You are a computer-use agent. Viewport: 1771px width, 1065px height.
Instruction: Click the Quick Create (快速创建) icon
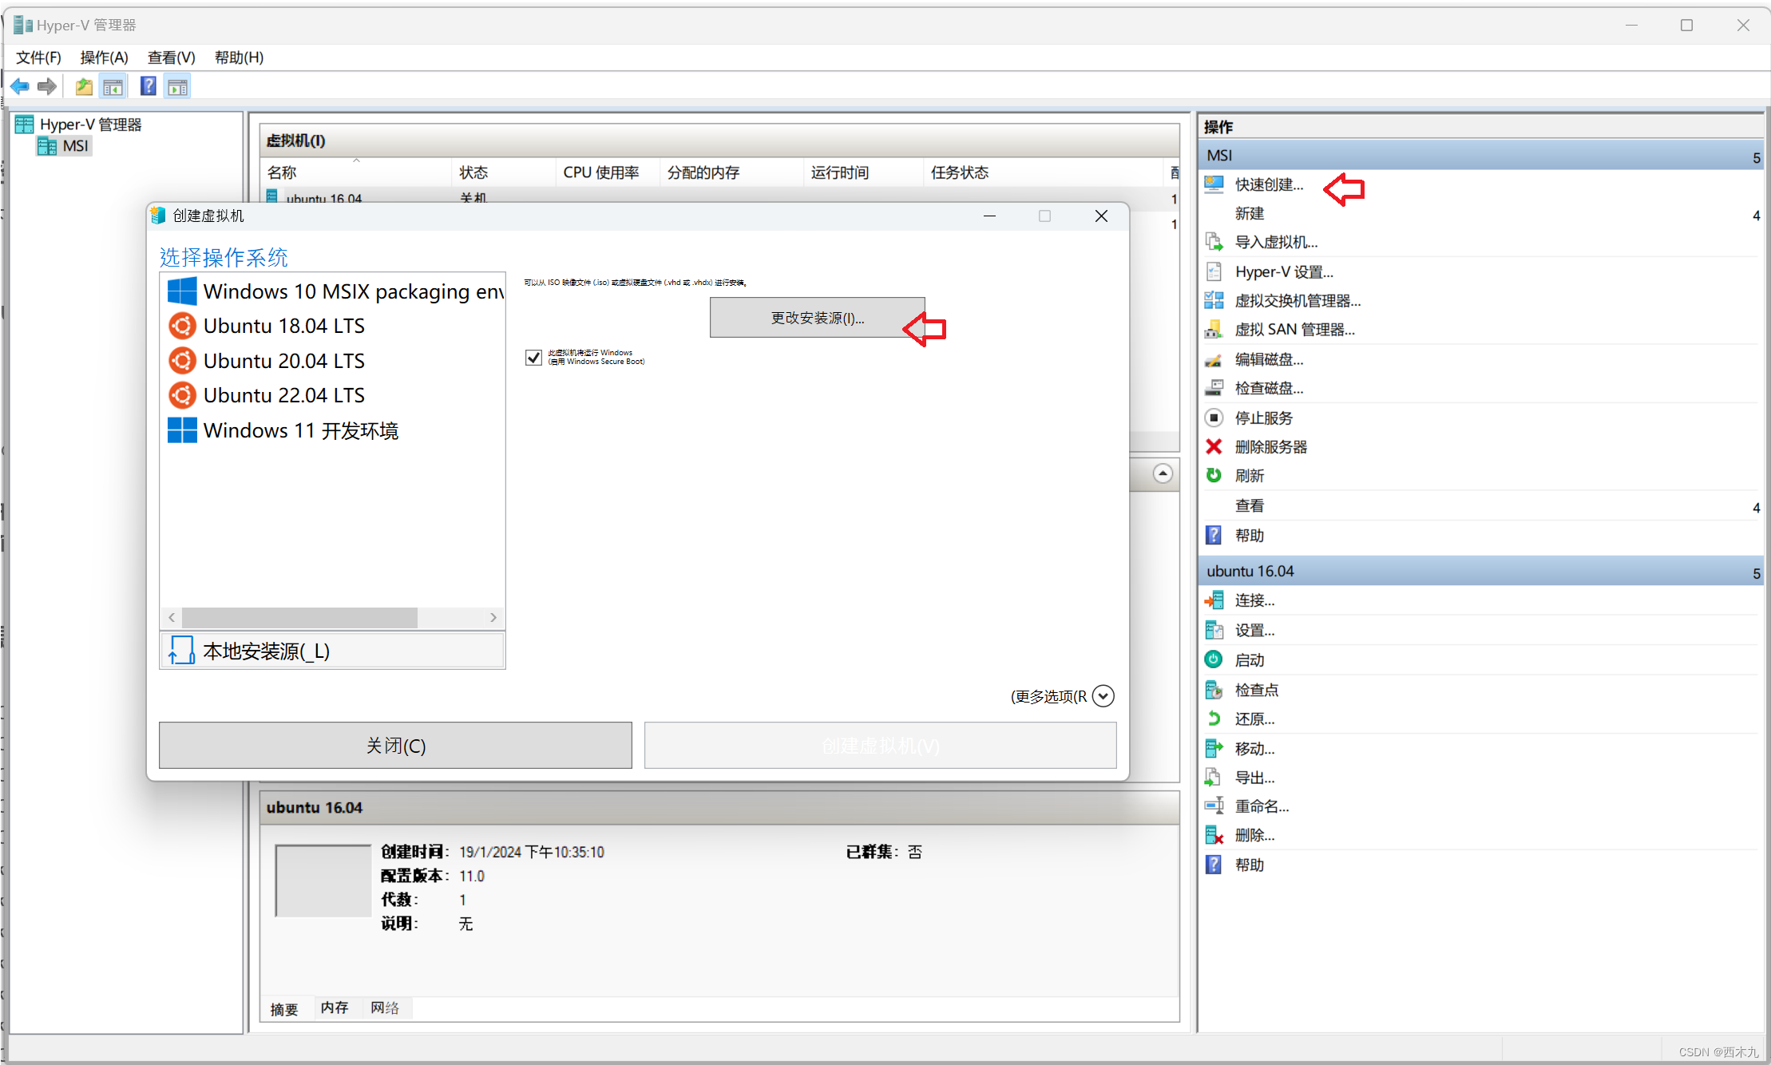1214,184
